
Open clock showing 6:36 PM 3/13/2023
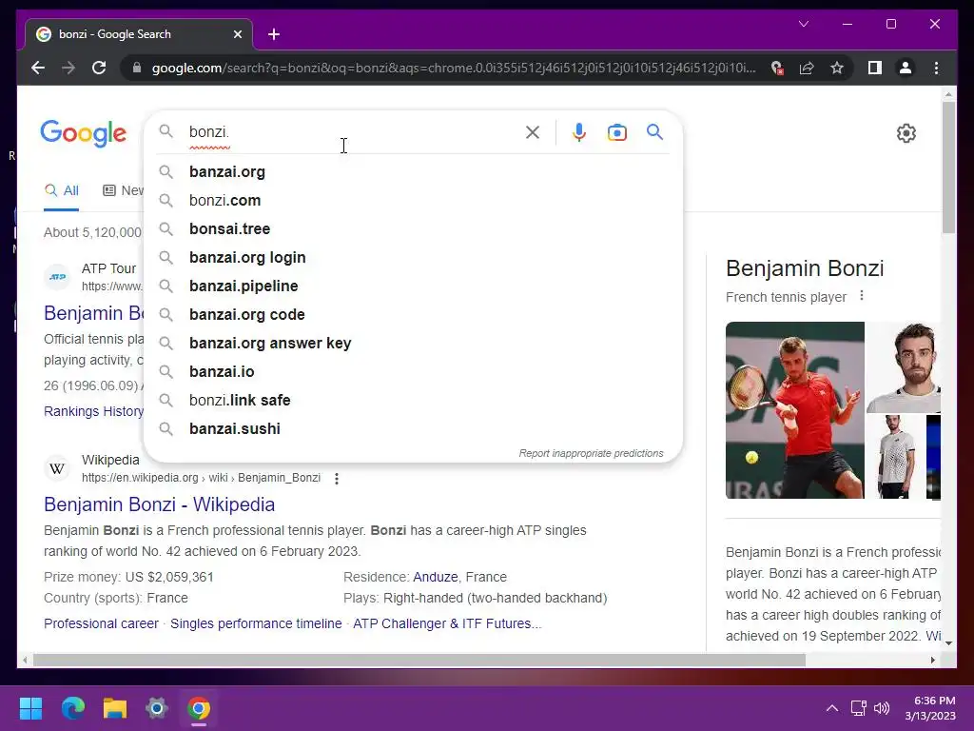pyautogui.click(x=930, y=708)
